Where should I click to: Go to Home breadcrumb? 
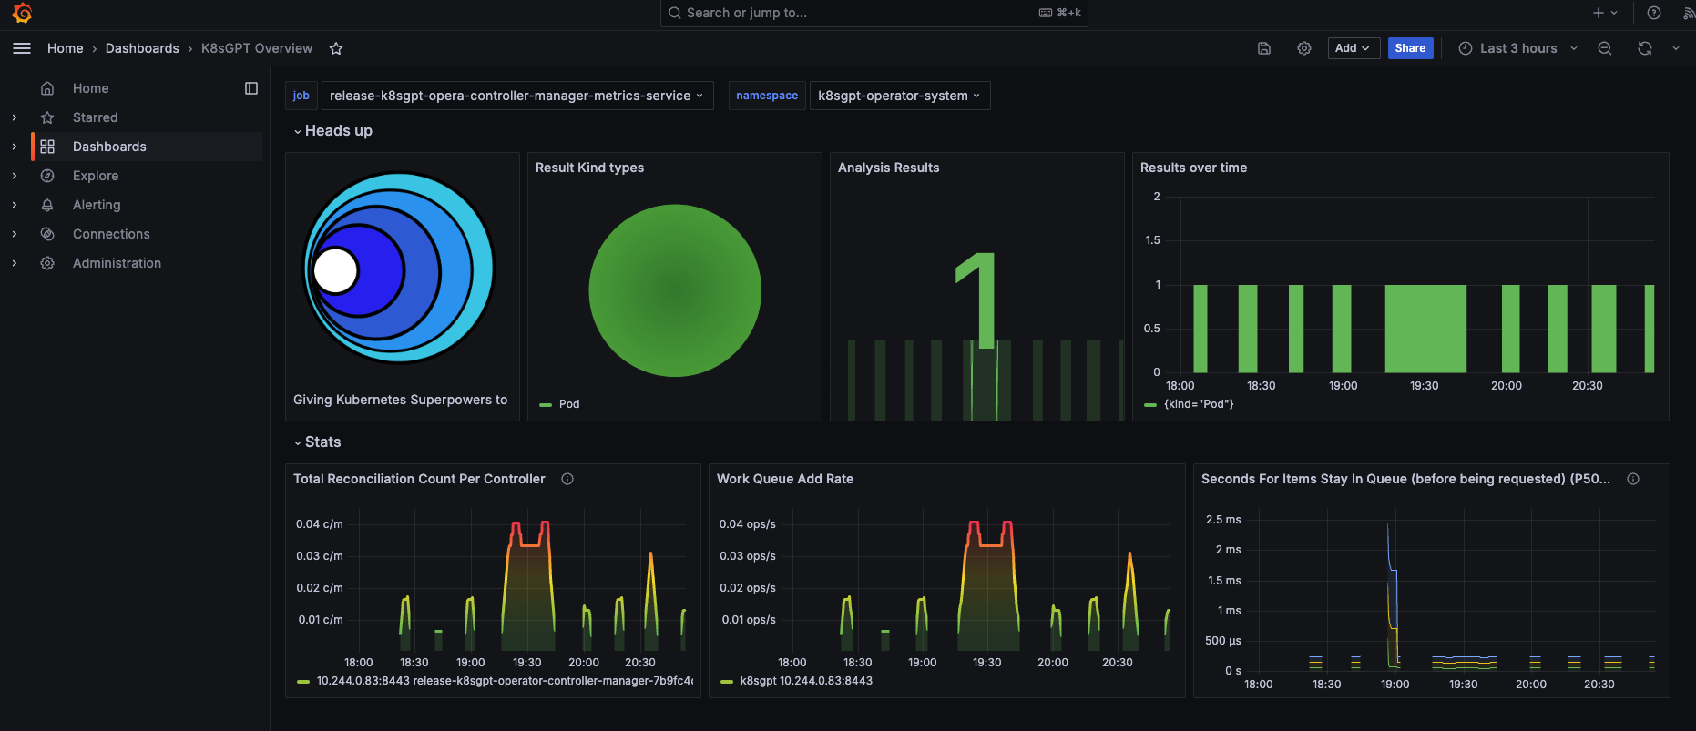(x=65, y=48)
